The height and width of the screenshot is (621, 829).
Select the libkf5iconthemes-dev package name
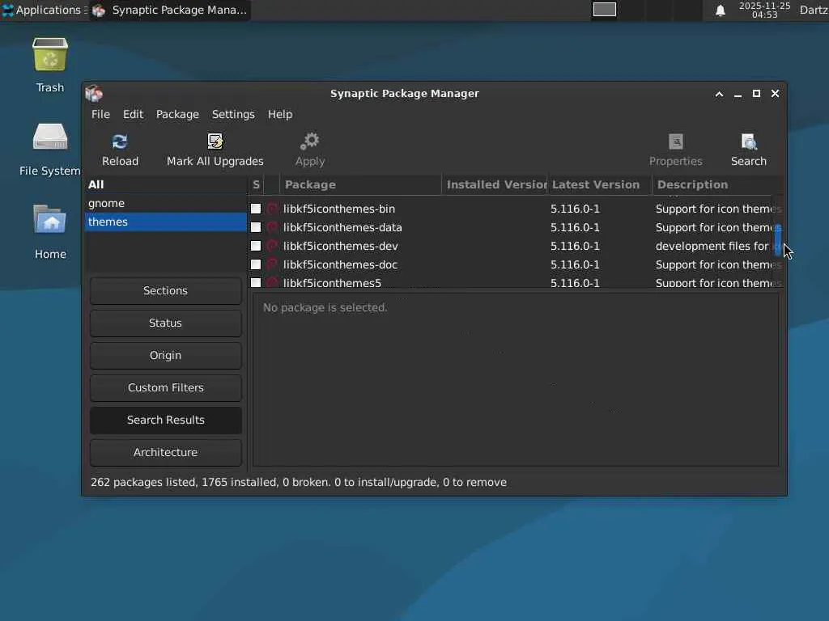341,246
